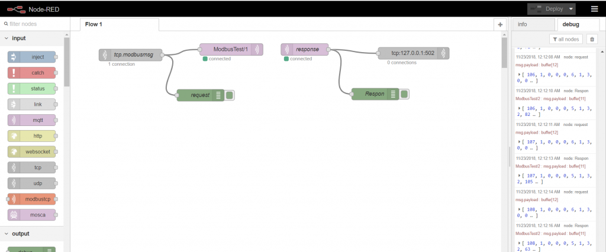Expand the 12:12:13 AM Respon buffer array

tap(520, 175)
